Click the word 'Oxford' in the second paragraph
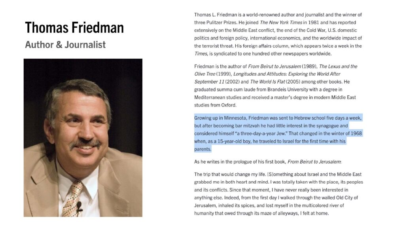The image size is (405, 228). tap(229, 105)
